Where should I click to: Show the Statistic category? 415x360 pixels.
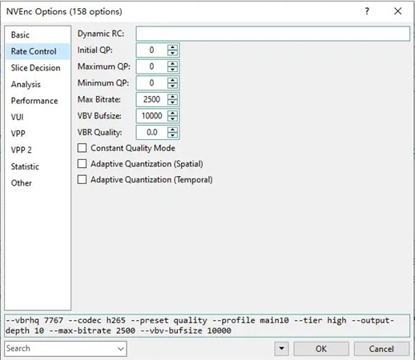click(x=38, y=166)
